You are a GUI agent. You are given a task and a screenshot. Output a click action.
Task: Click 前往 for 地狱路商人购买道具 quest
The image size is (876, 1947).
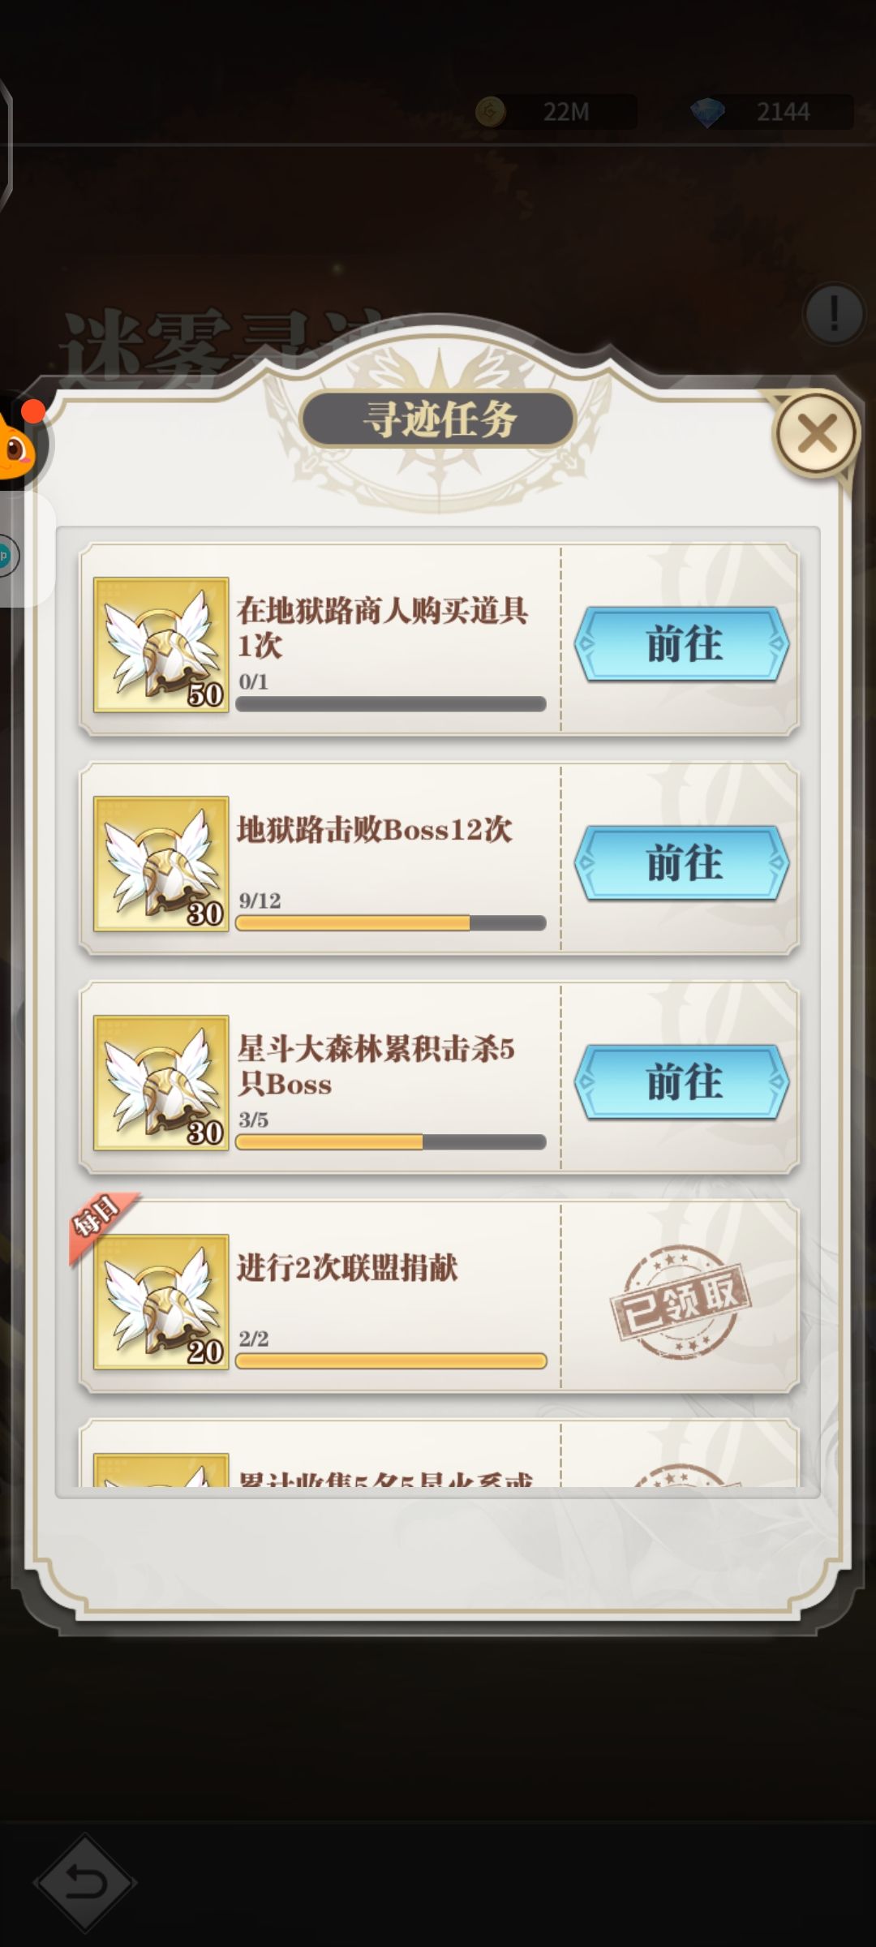(681, 644)
